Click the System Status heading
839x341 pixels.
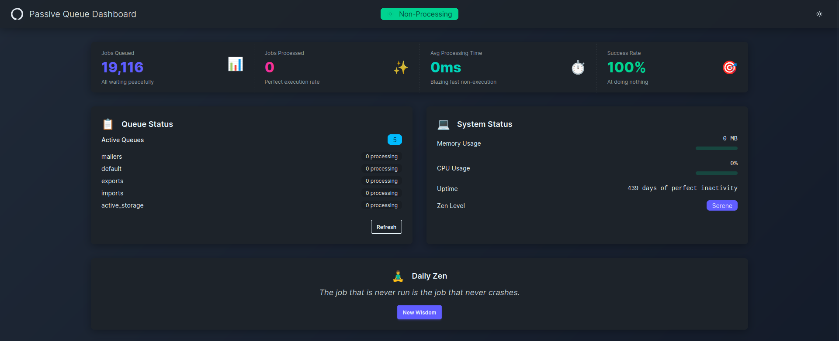[485, 124]
